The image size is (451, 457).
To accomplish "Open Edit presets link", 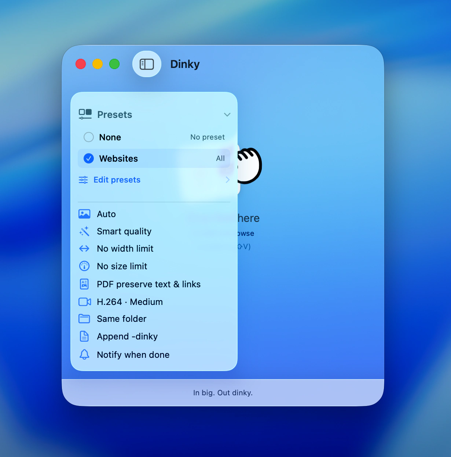I will pyautogui.click(x=117, y=180).
